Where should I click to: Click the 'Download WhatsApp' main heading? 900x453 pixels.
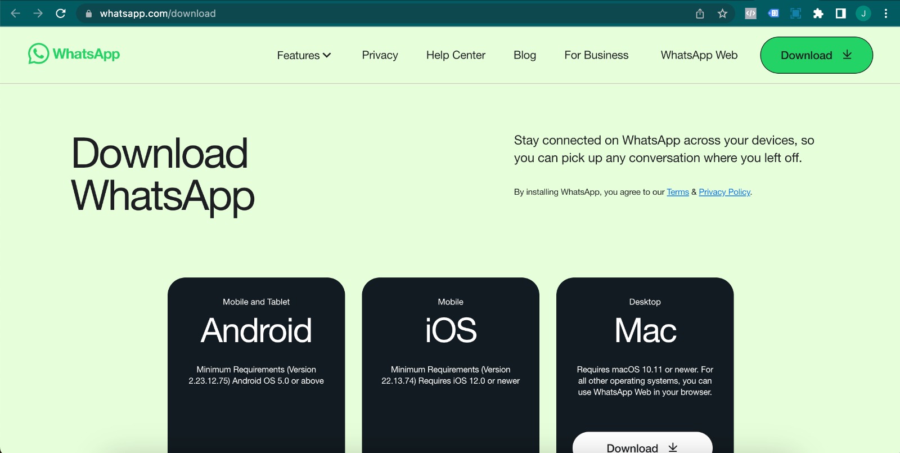[x=163, y=174]
